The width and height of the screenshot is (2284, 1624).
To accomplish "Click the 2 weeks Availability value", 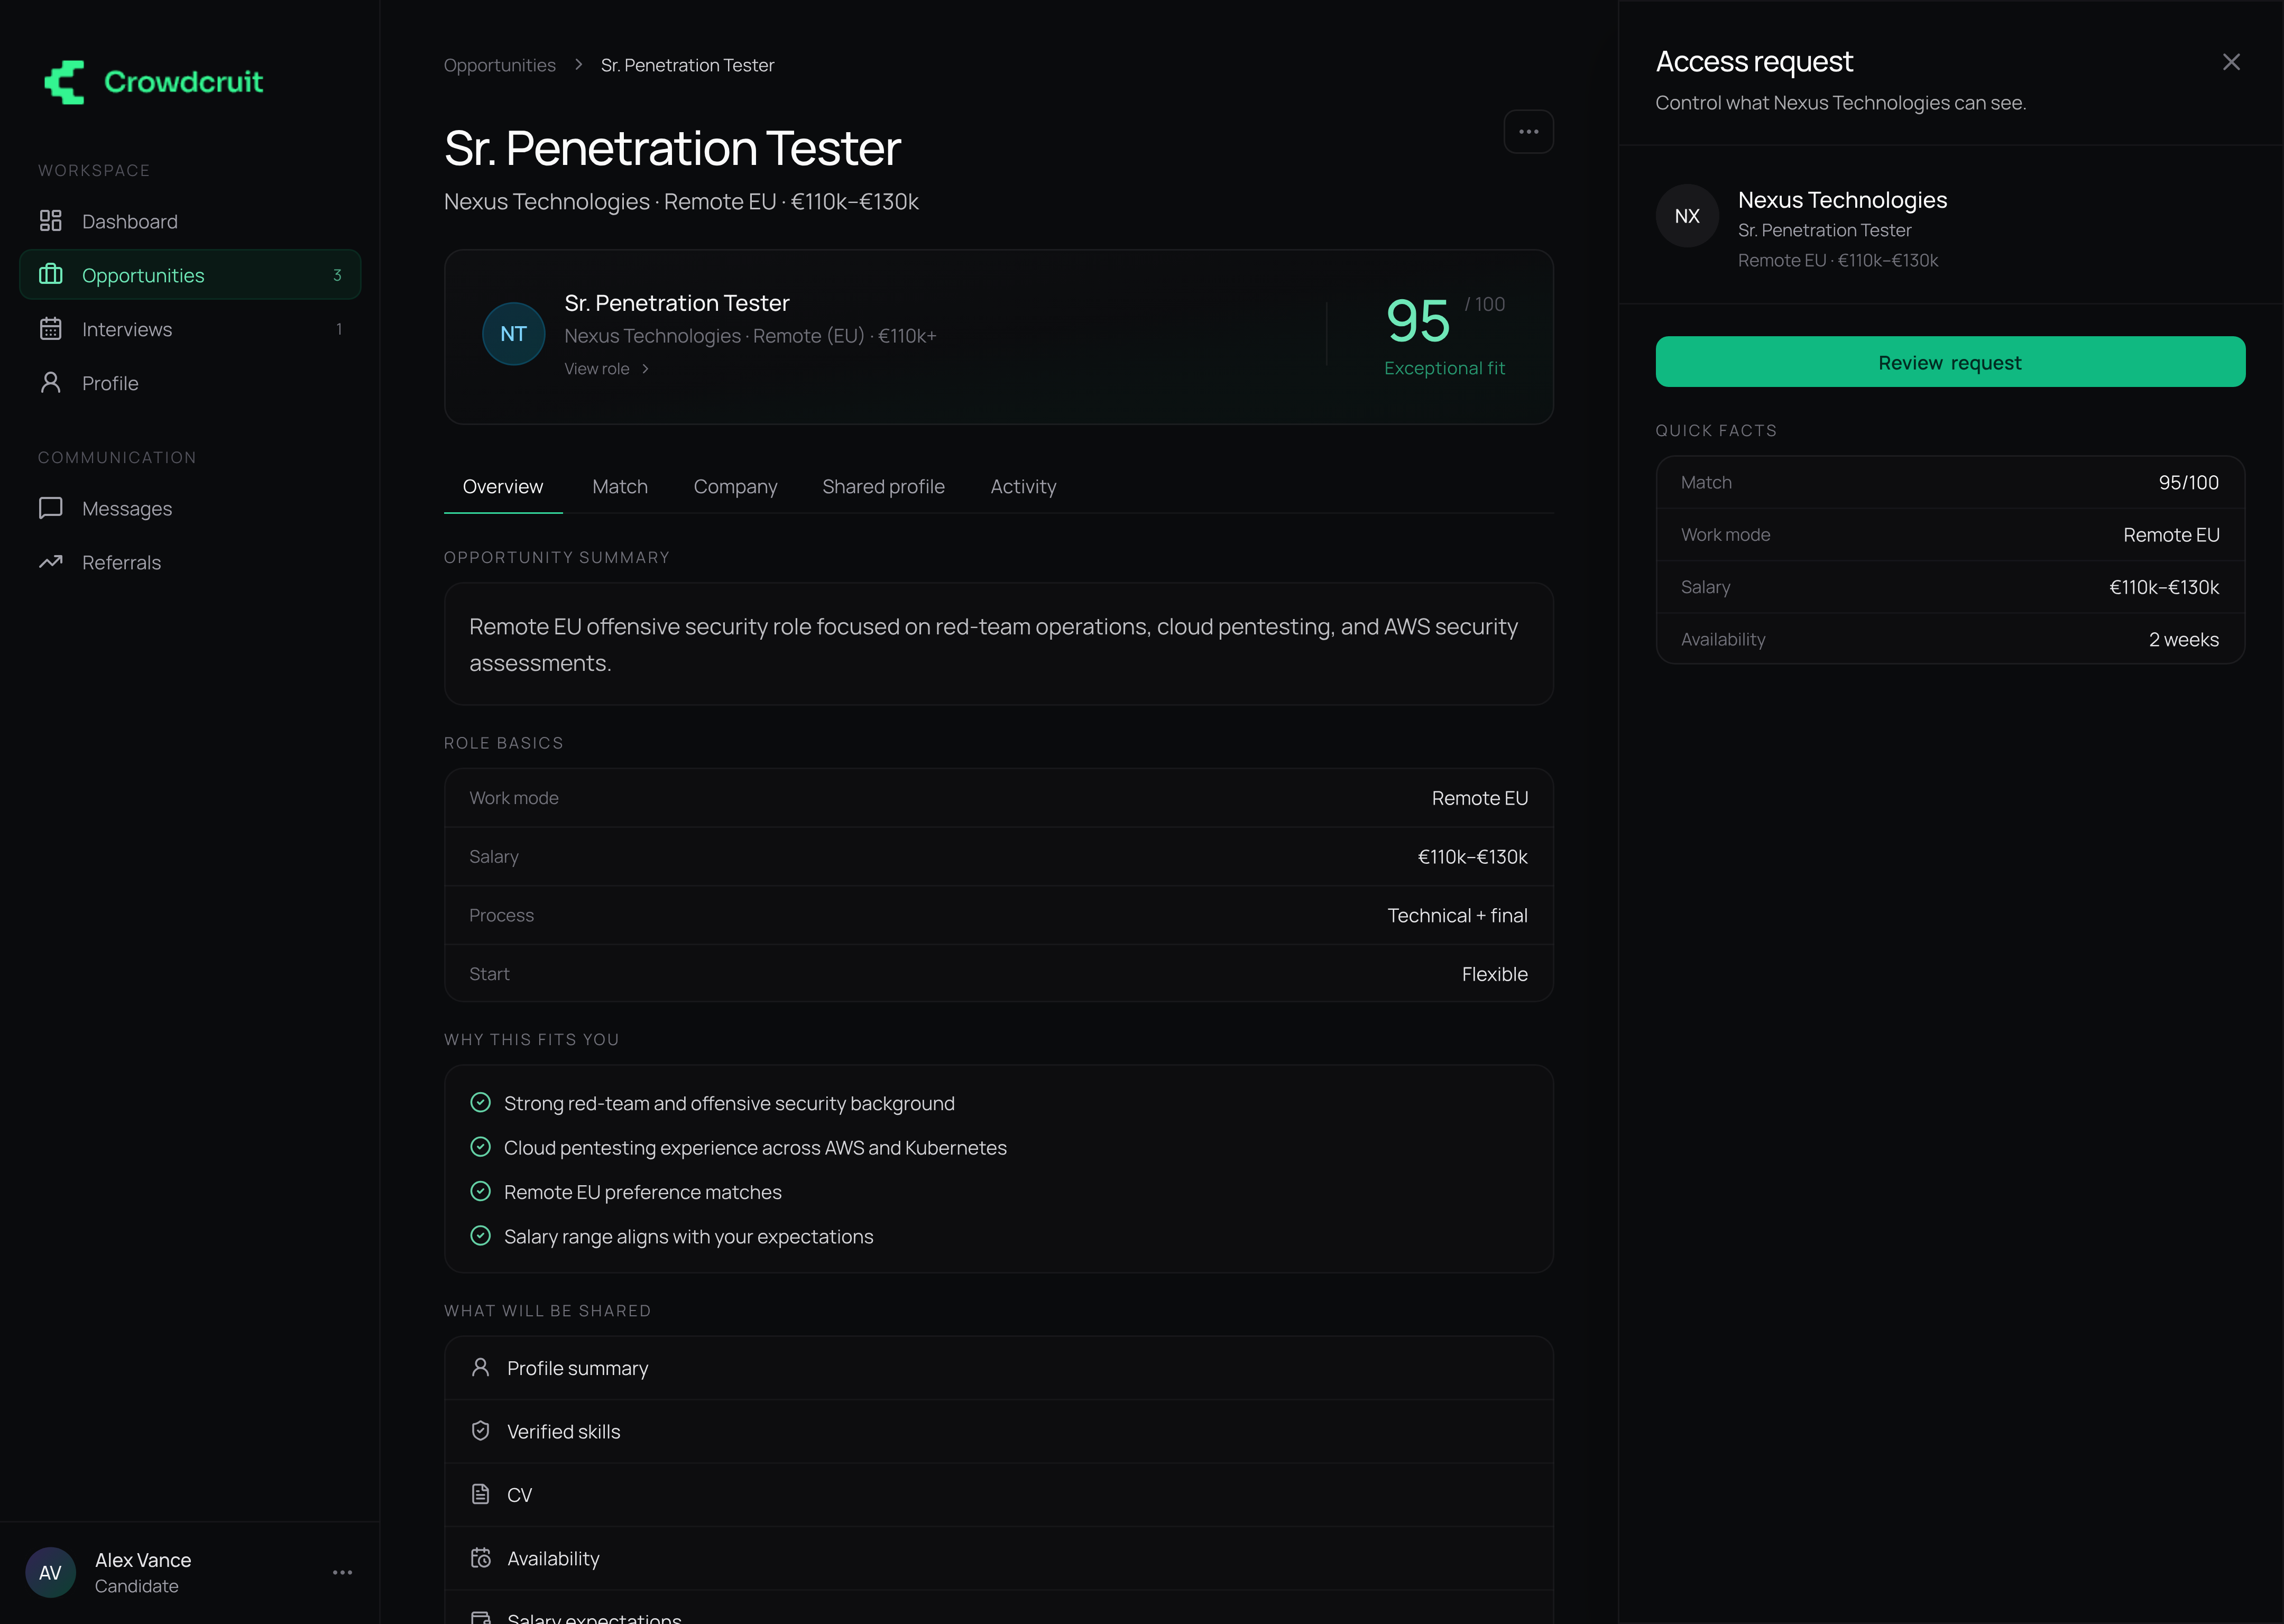I will coord(2183,639).
